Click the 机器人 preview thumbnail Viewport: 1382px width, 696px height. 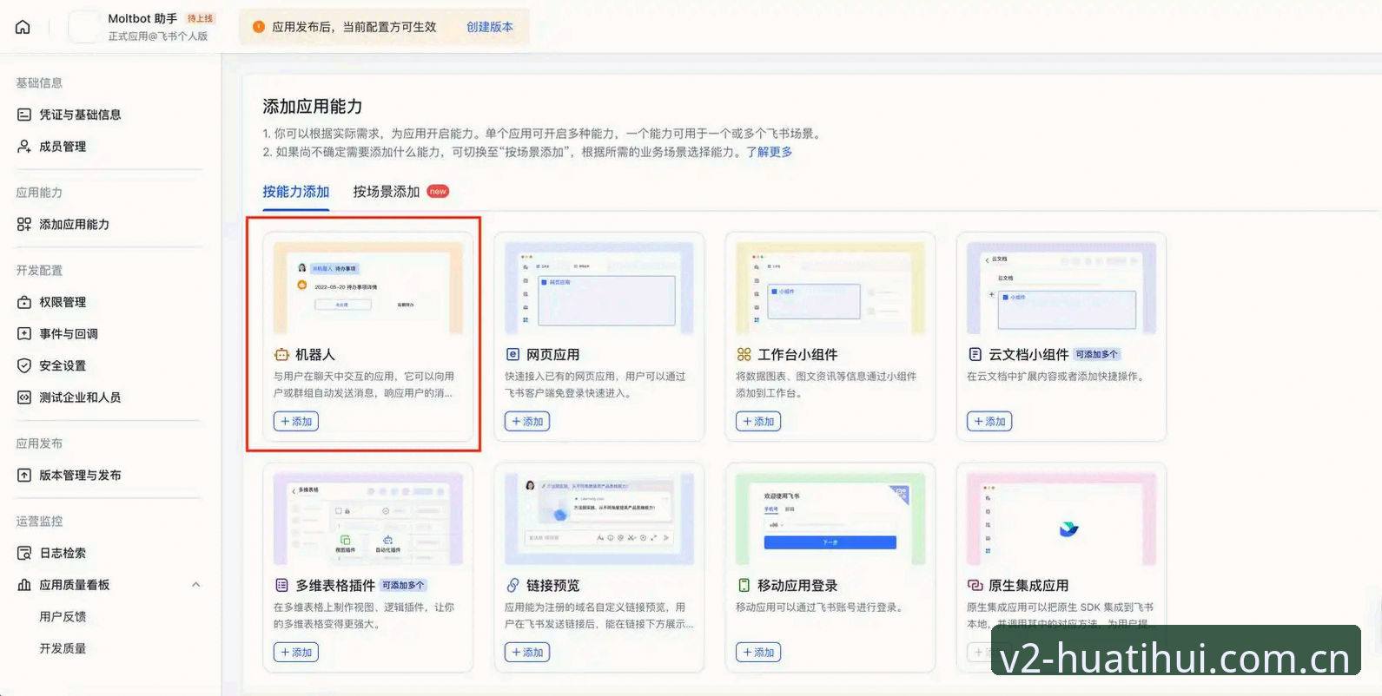pos(368,288)
